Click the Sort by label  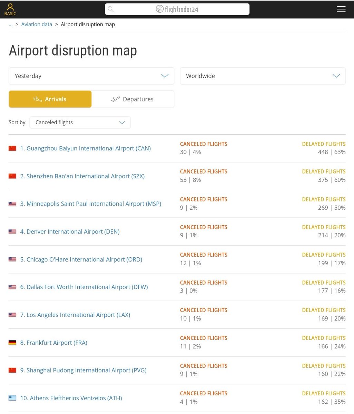(x=18, y=122)
